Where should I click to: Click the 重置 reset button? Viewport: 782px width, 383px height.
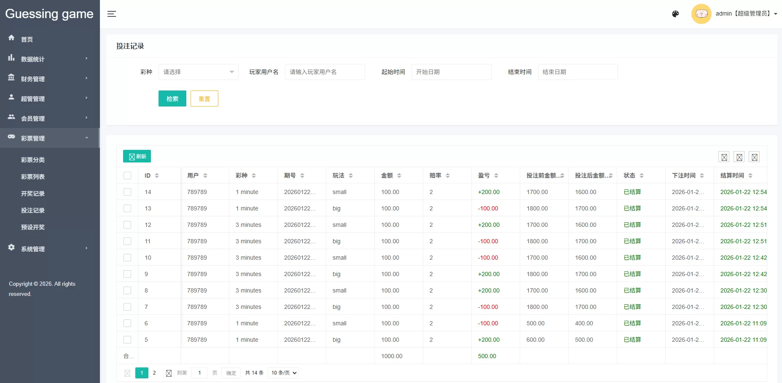[x=204, y=98]
